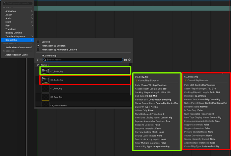Enable the Layered checkbox
The width and height of the screenshot is (231, 156).
pyautogui.click(x=38, y=42)
